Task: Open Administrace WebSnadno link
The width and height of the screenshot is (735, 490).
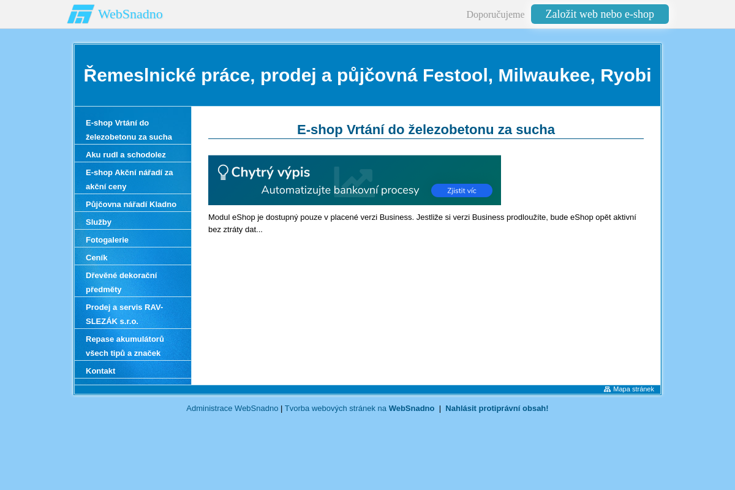Action: [232, 408]
